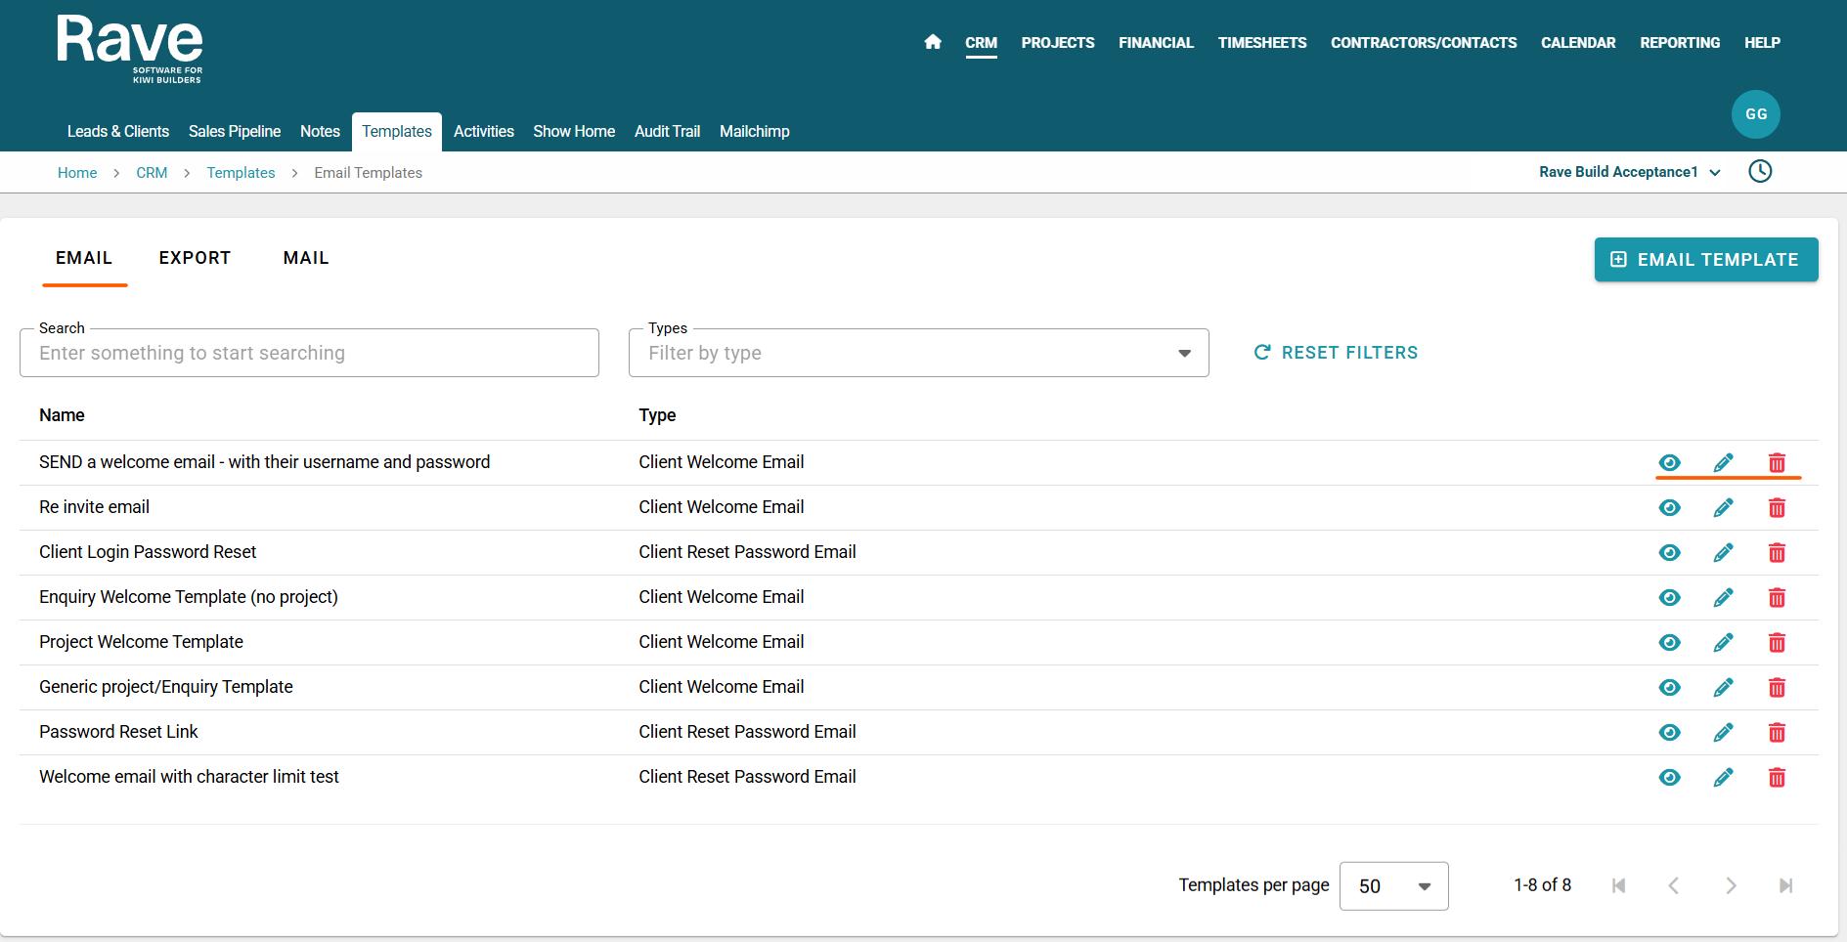The image size is (1847, 942).
Task: Open the Types filter dropdown
Action: click(x=918, y=353)
